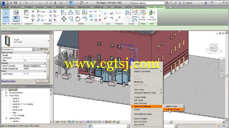Select the Rotate tool

[78, 19]
